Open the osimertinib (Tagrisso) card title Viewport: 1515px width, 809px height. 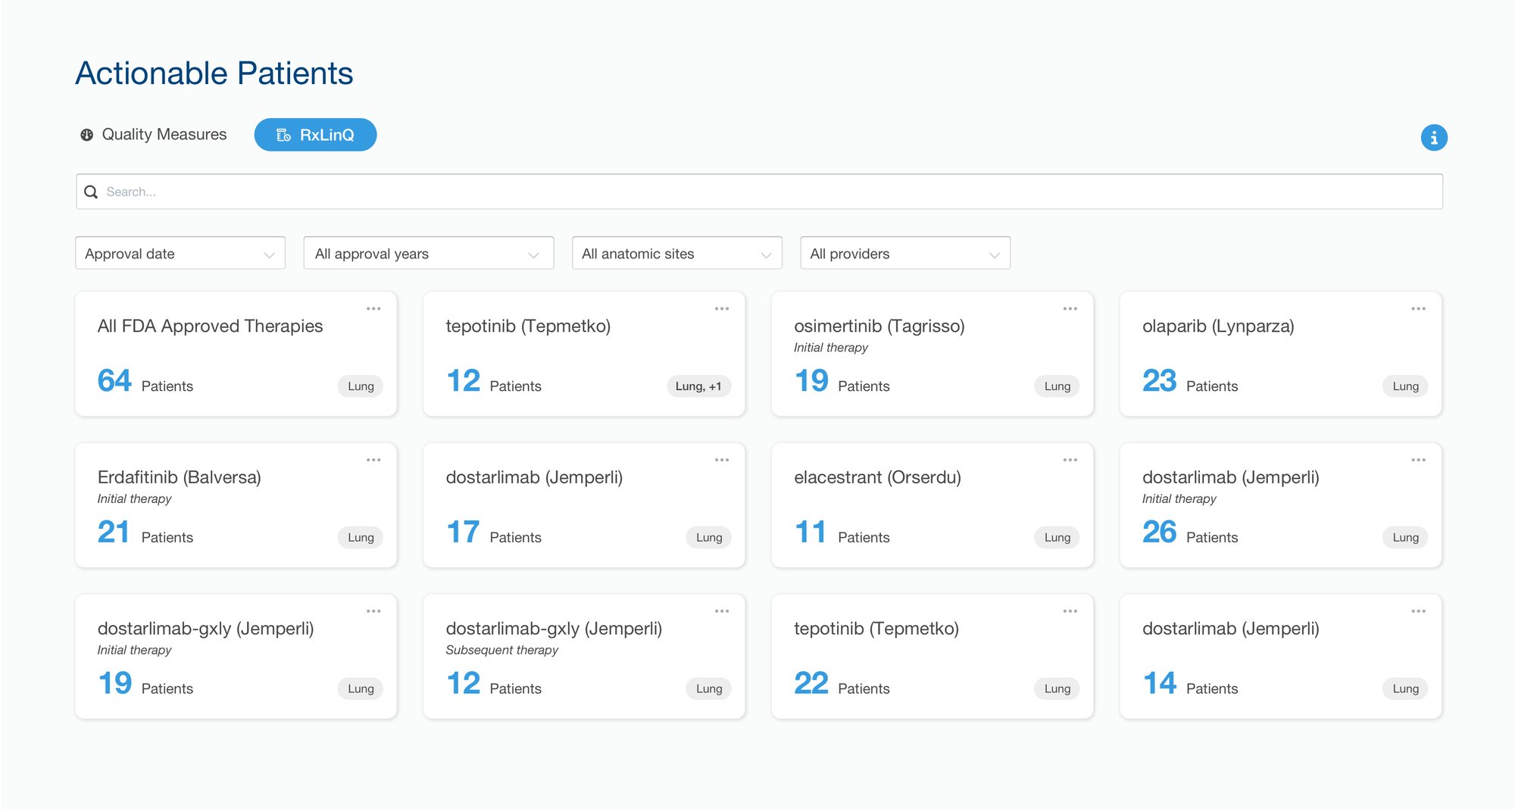879,326
